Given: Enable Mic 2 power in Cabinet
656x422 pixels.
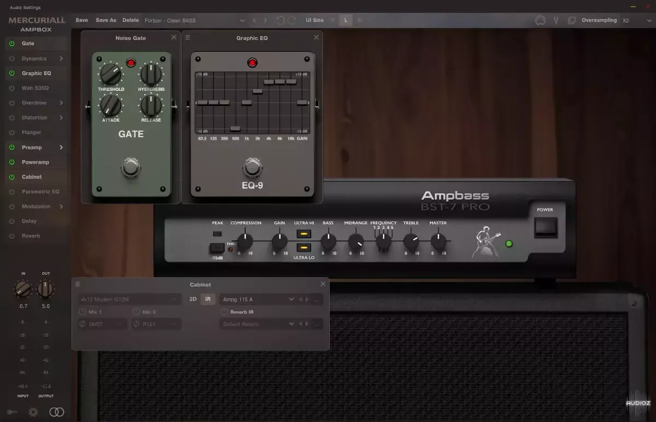Looking at the screenshot, I should pos(136,312).
